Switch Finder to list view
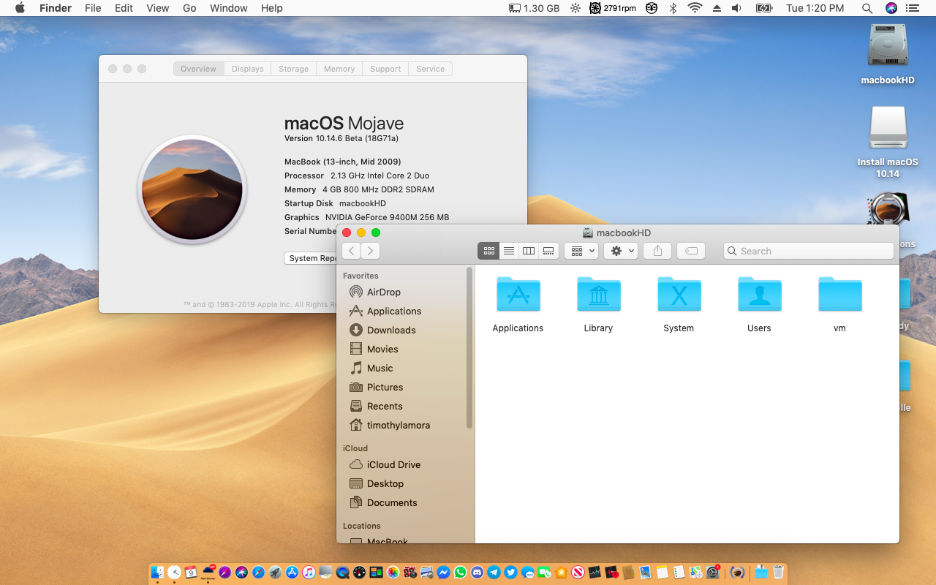 pyautogui.click(x=509, y=251)
